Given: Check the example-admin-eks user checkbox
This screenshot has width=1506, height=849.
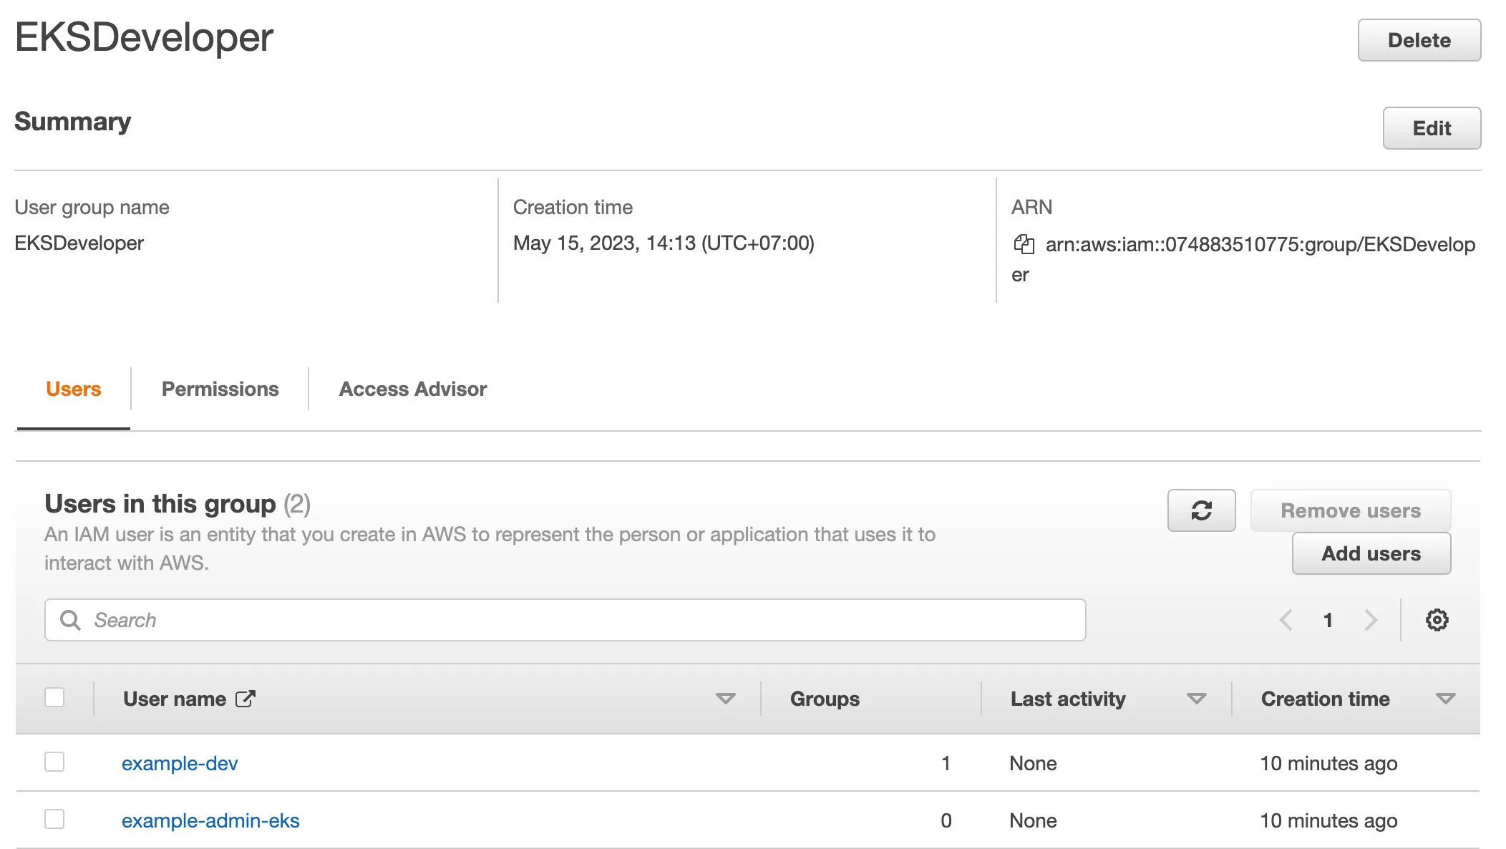Looking at the screenshot, I should pos(54,820).
